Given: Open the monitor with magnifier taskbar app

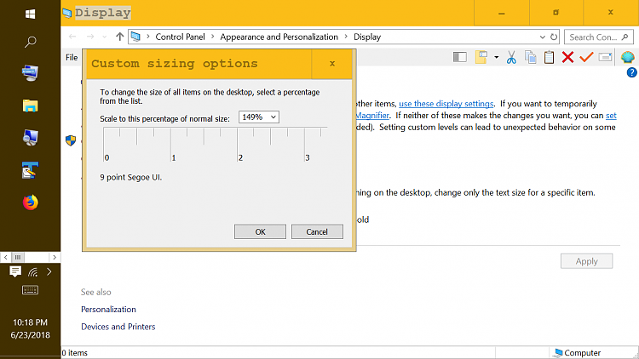Looking at the screenshot, I should click(x=30, y=138).
